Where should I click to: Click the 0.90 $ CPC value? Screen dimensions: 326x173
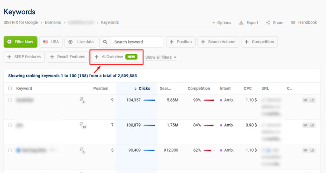tap(251, 125)
